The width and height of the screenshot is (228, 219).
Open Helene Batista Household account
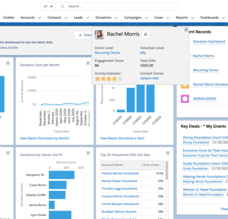[120, 173]
